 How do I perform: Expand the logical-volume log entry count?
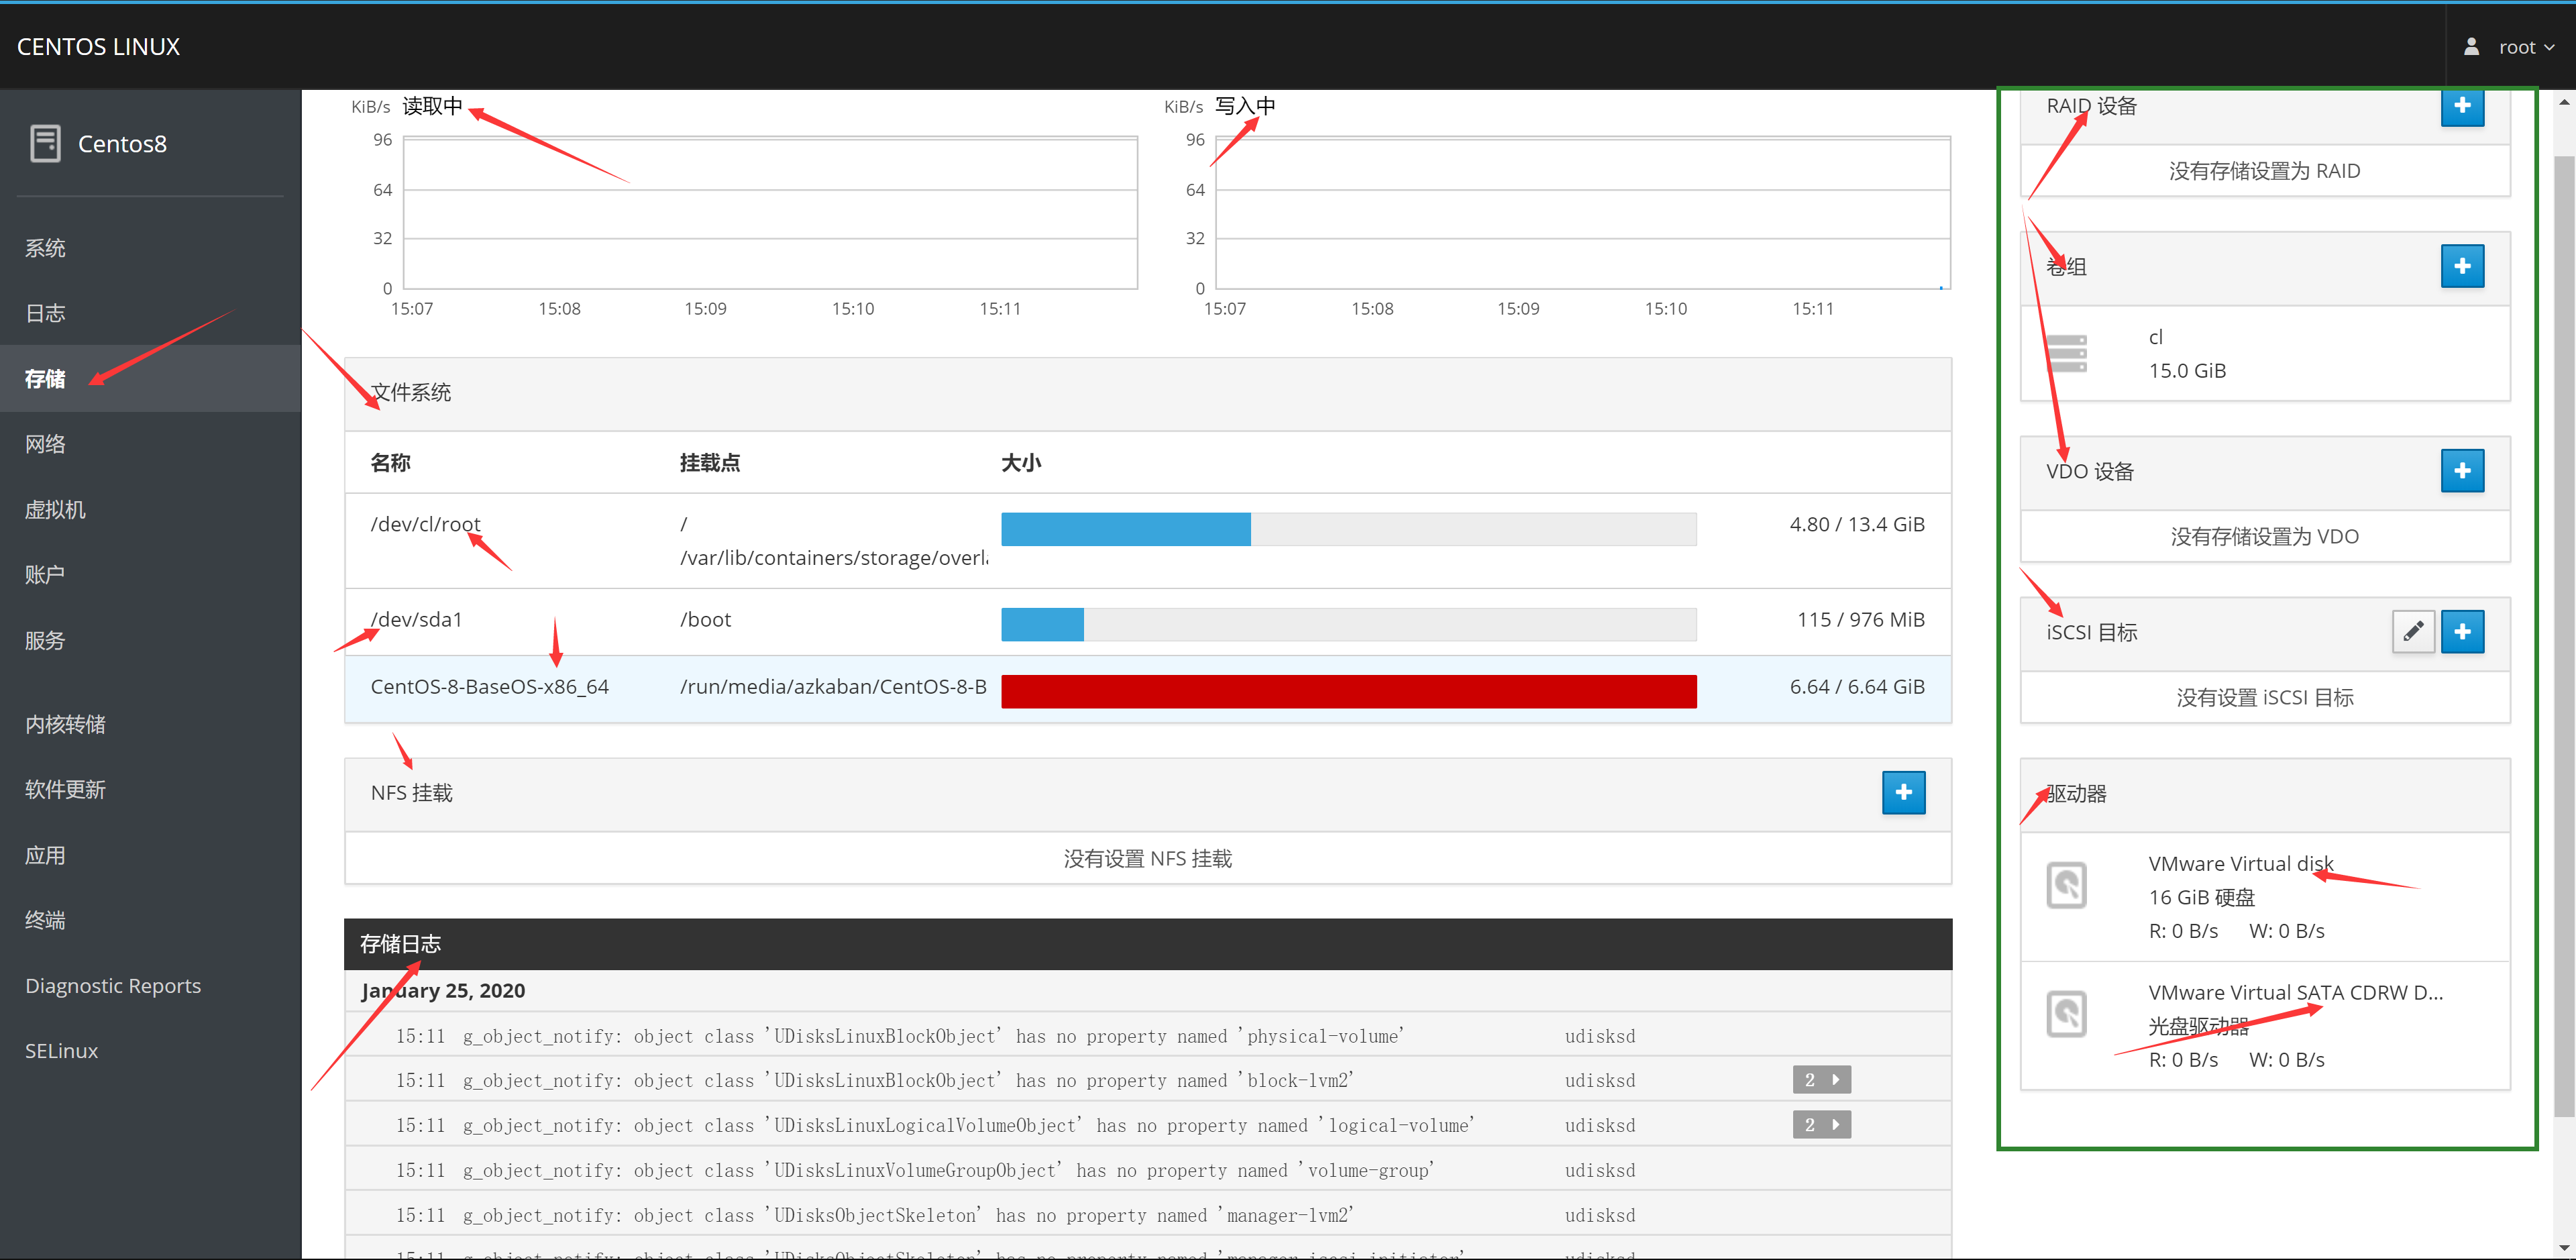(1821, 1125)
